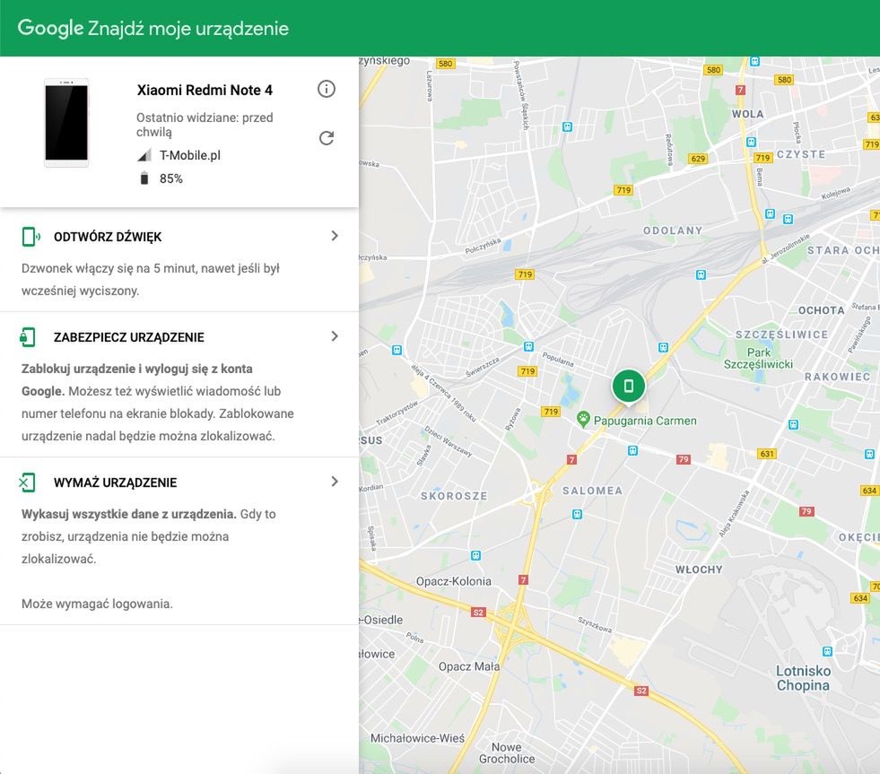880x774 pixels.
Task: Click the Park Szczęśliwicki map label
Action: pos(758,358)
